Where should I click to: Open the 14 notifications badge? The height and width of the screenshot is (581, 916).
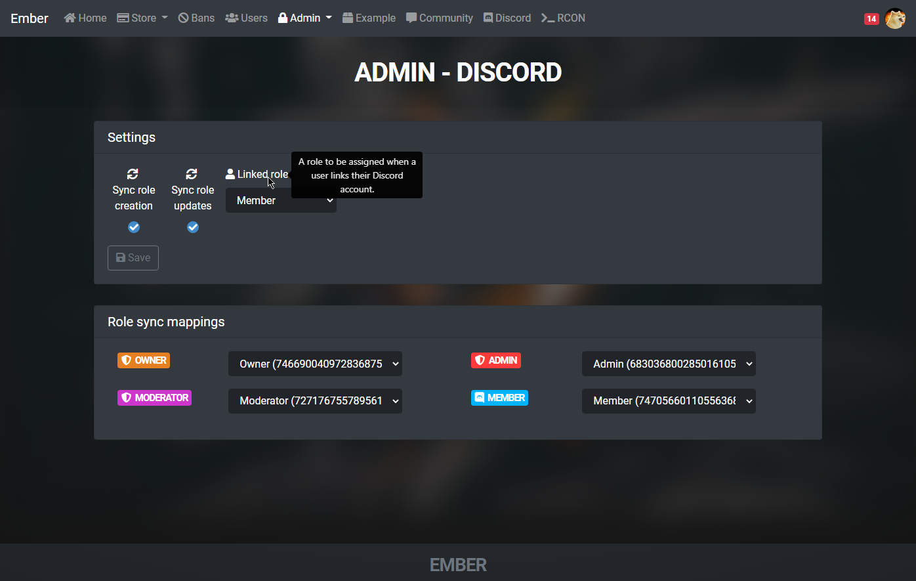[x=871, y=19]
